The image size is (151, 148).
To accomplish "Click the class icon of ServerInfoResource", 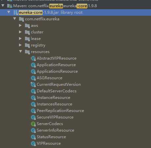I will 33,130.
